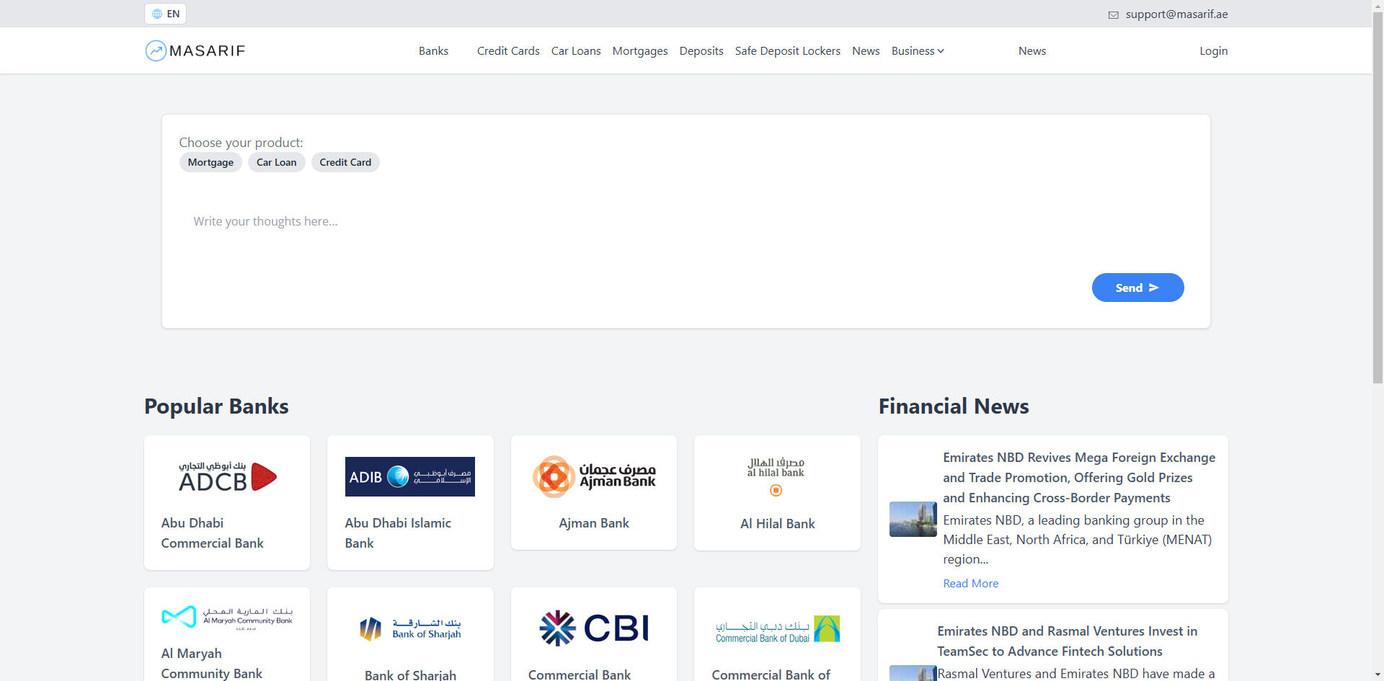Viewport: 1384px width, 681px height.
Task: Choose the Credit Card product chip
Action: 345,162
